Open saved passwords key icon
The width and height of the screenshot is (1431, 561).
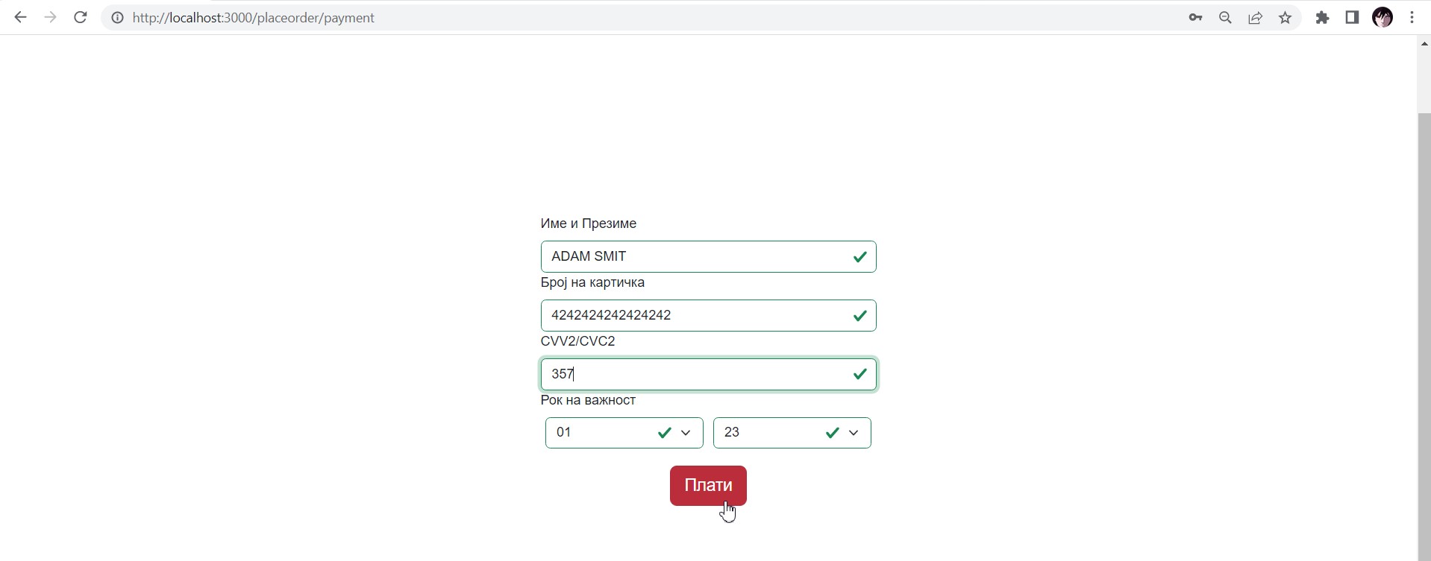click(1195, 18)
